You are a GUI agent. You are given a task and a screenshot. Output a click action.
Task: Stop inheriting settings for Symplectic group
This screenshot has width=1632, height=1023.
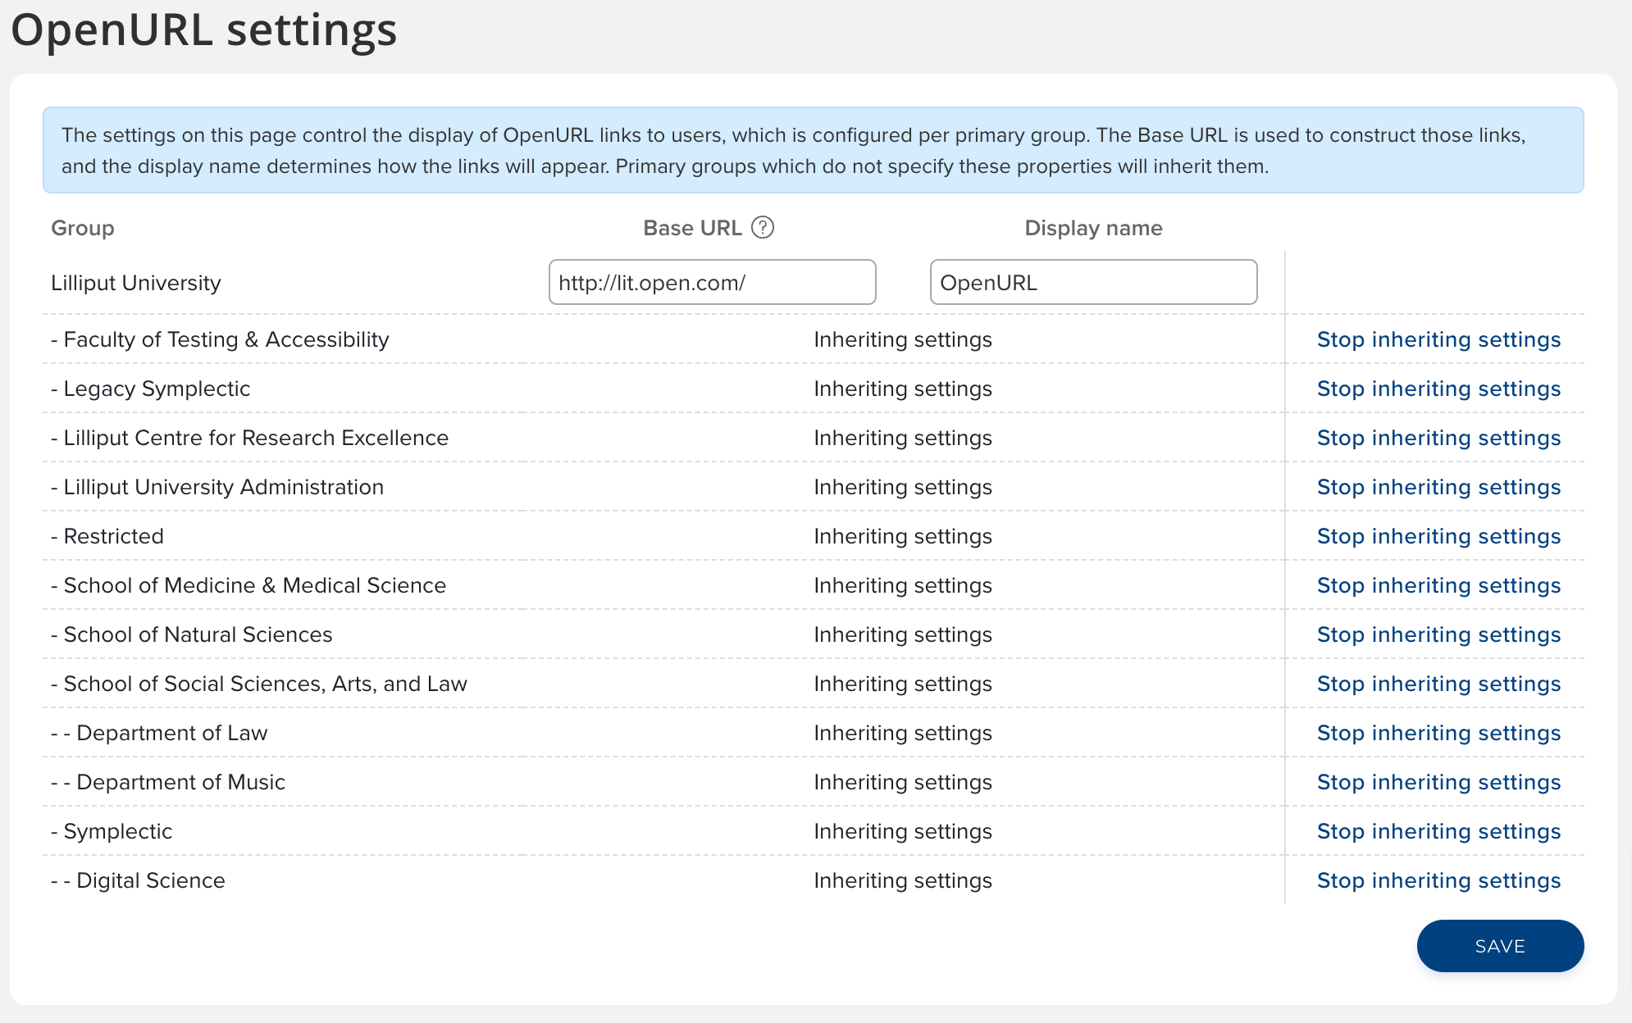pos(1438,831)
